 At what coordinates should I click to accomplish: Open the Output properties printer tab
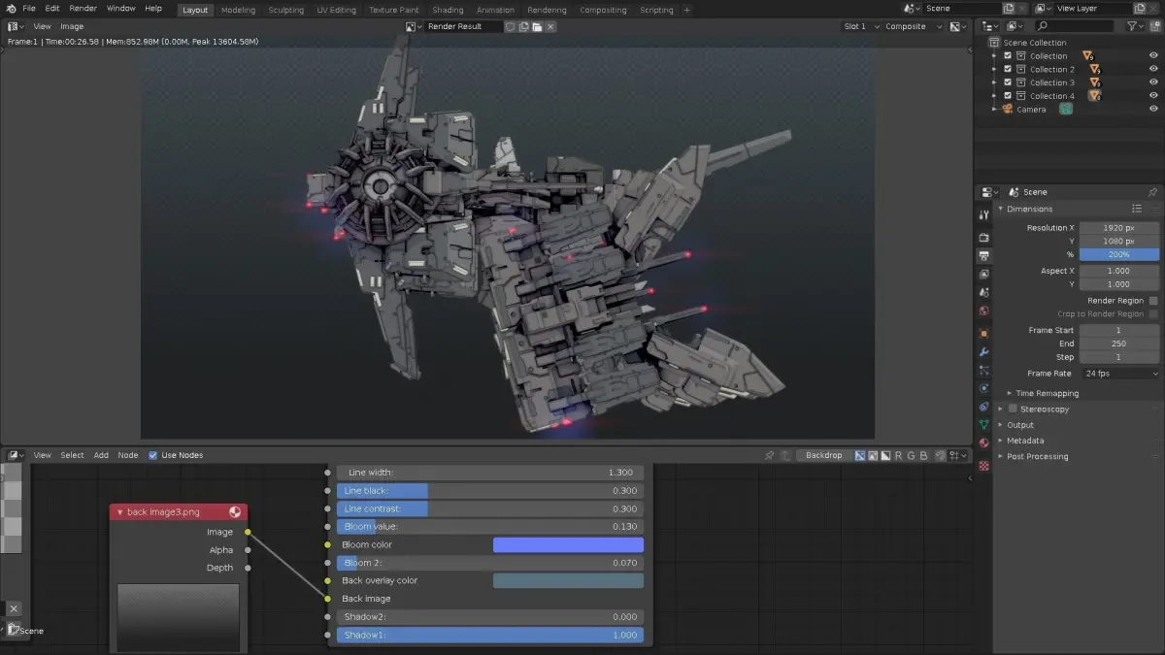coord(983,256)
